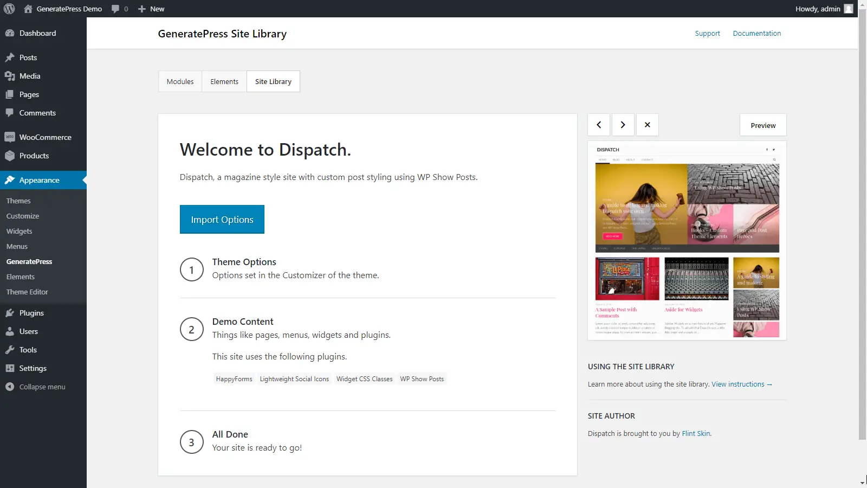
Task: Follow the View instructions link
Action: click(742, 384)
